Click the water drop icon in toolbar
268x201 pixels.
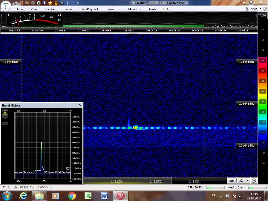click(68, 3)
